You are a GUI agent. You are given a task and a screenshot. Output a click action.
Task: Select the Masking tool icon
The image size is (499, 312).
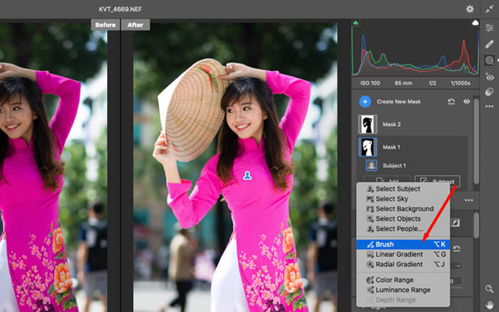(489, 60)
